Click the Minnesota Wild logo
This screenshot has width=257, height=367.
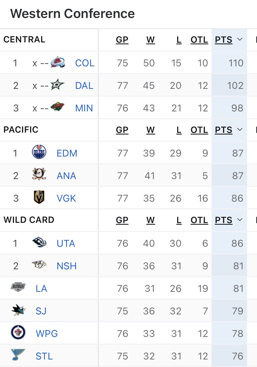pyautogui.click(x=58, y=107)
